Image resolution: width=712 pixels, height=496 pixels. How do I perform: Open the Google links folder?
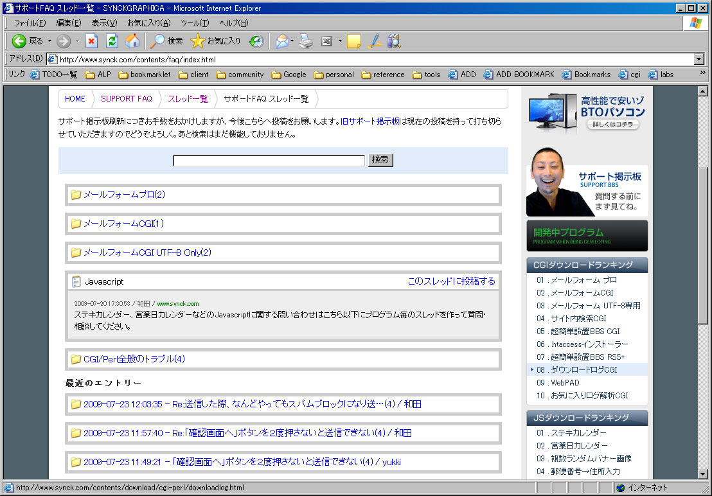tap(289, 75)
